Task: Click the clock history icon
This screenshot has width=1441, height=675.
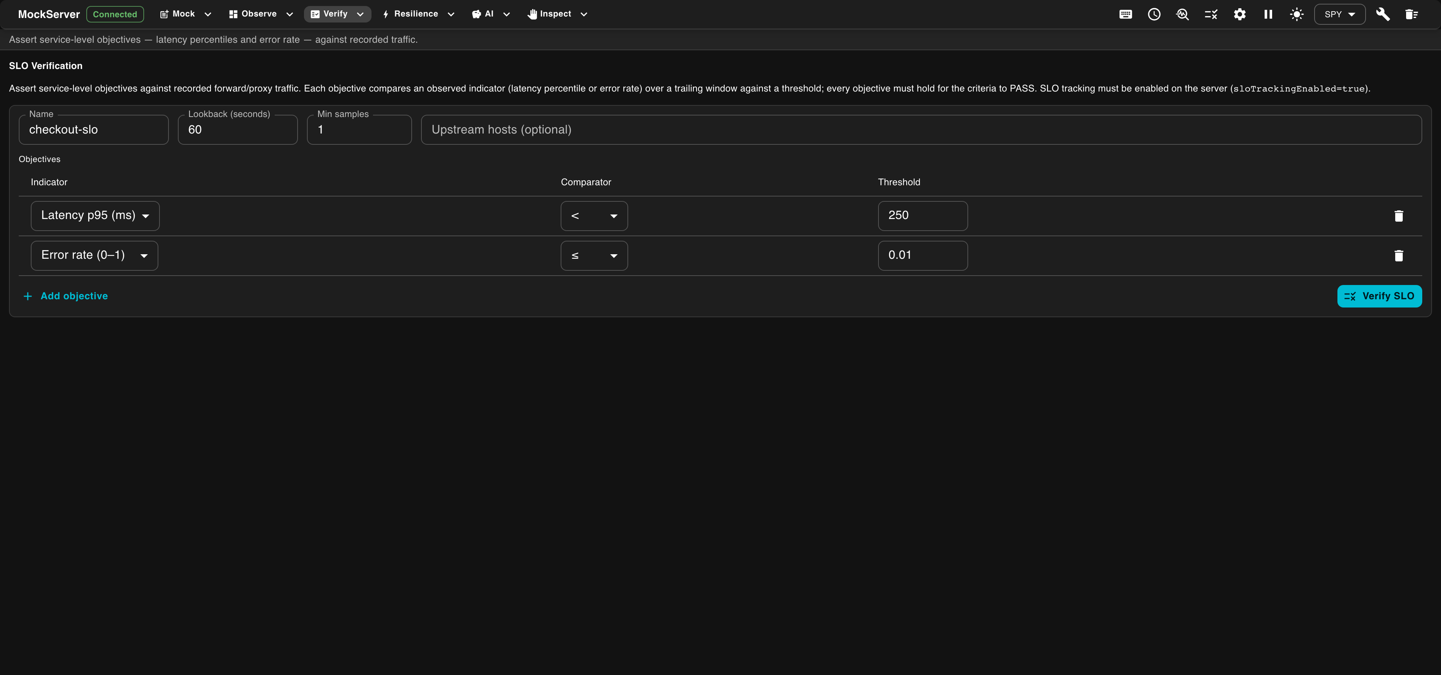Action: [1154, 15]
